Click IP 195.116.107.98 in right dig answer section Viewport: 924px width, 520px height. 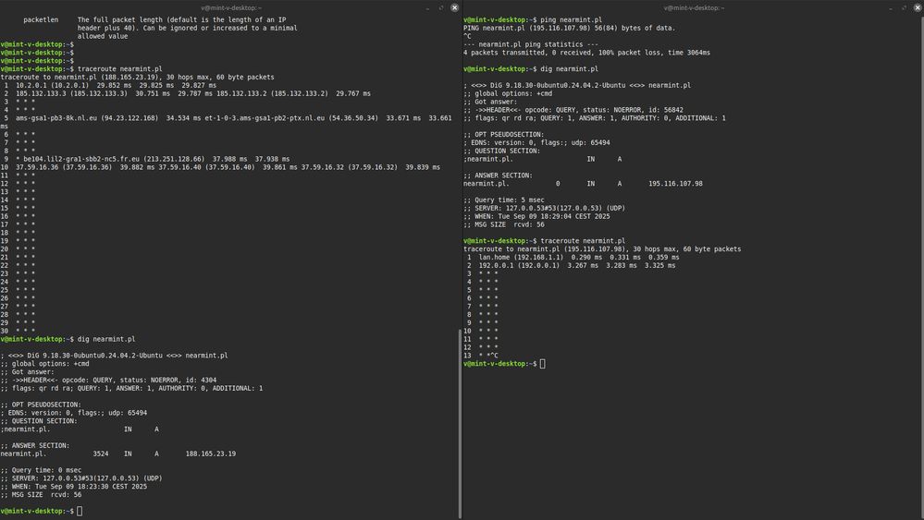(676, 183)
